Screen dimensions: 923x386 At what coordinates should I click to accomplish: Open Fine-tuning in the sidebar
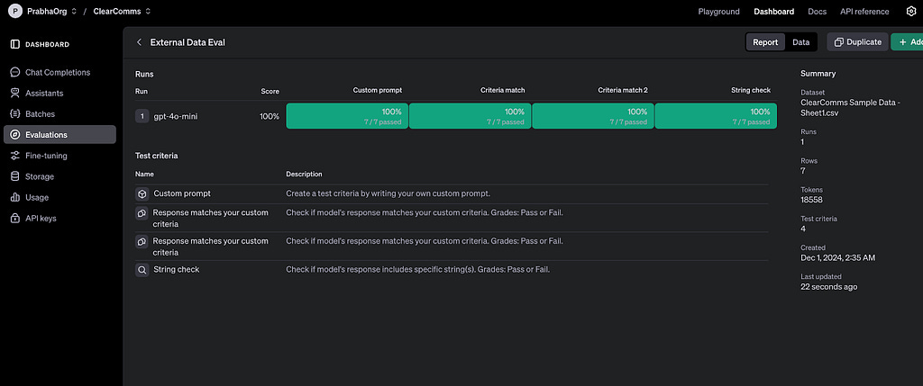[x=59, y=156]
